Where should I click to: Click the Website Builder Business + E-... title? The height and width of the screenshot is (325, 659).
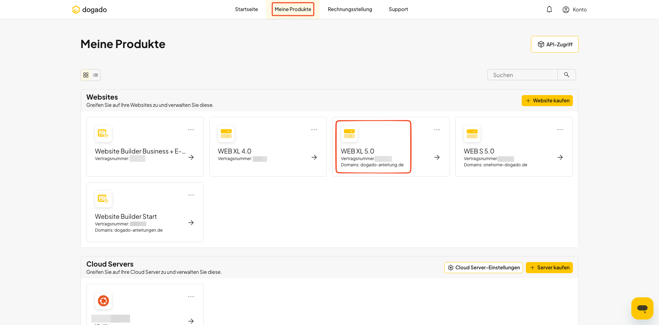coord(140,151)
